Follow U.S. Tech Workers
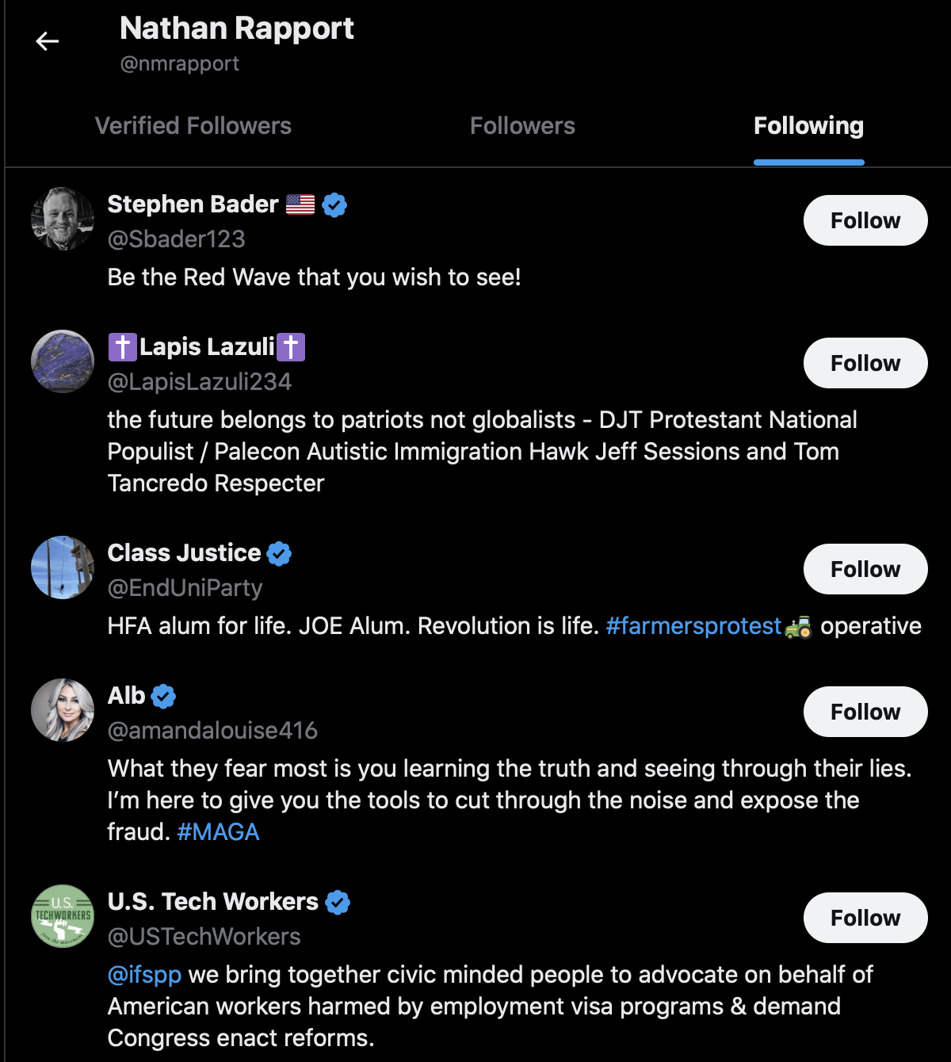 pos(865,918)
